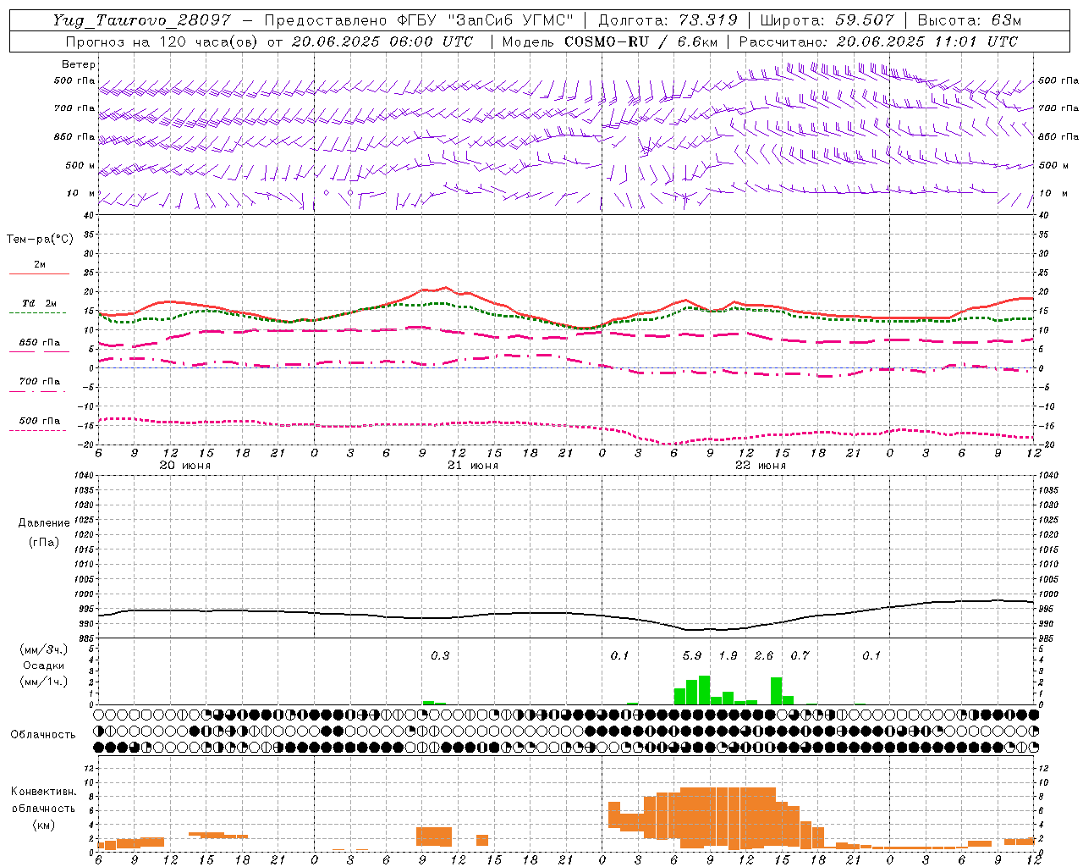Click the 0.3 precipitation total
Image resolution: width=1083 pixels, height=867 pixels.
tap(440, 655)
